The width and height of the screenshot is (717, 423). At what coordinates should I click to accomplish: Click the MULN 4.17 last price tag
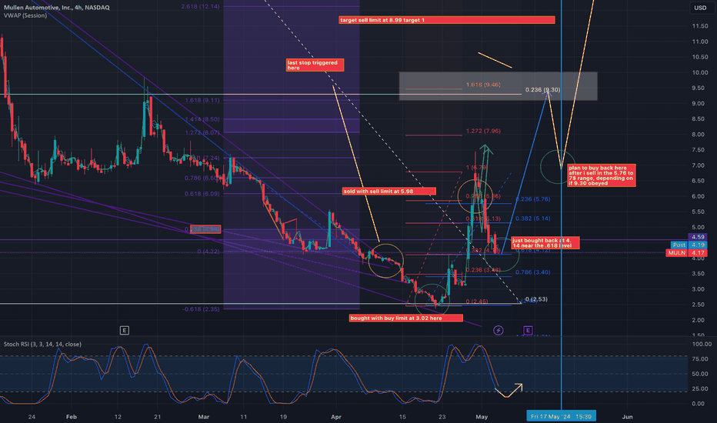click(686, 252)
